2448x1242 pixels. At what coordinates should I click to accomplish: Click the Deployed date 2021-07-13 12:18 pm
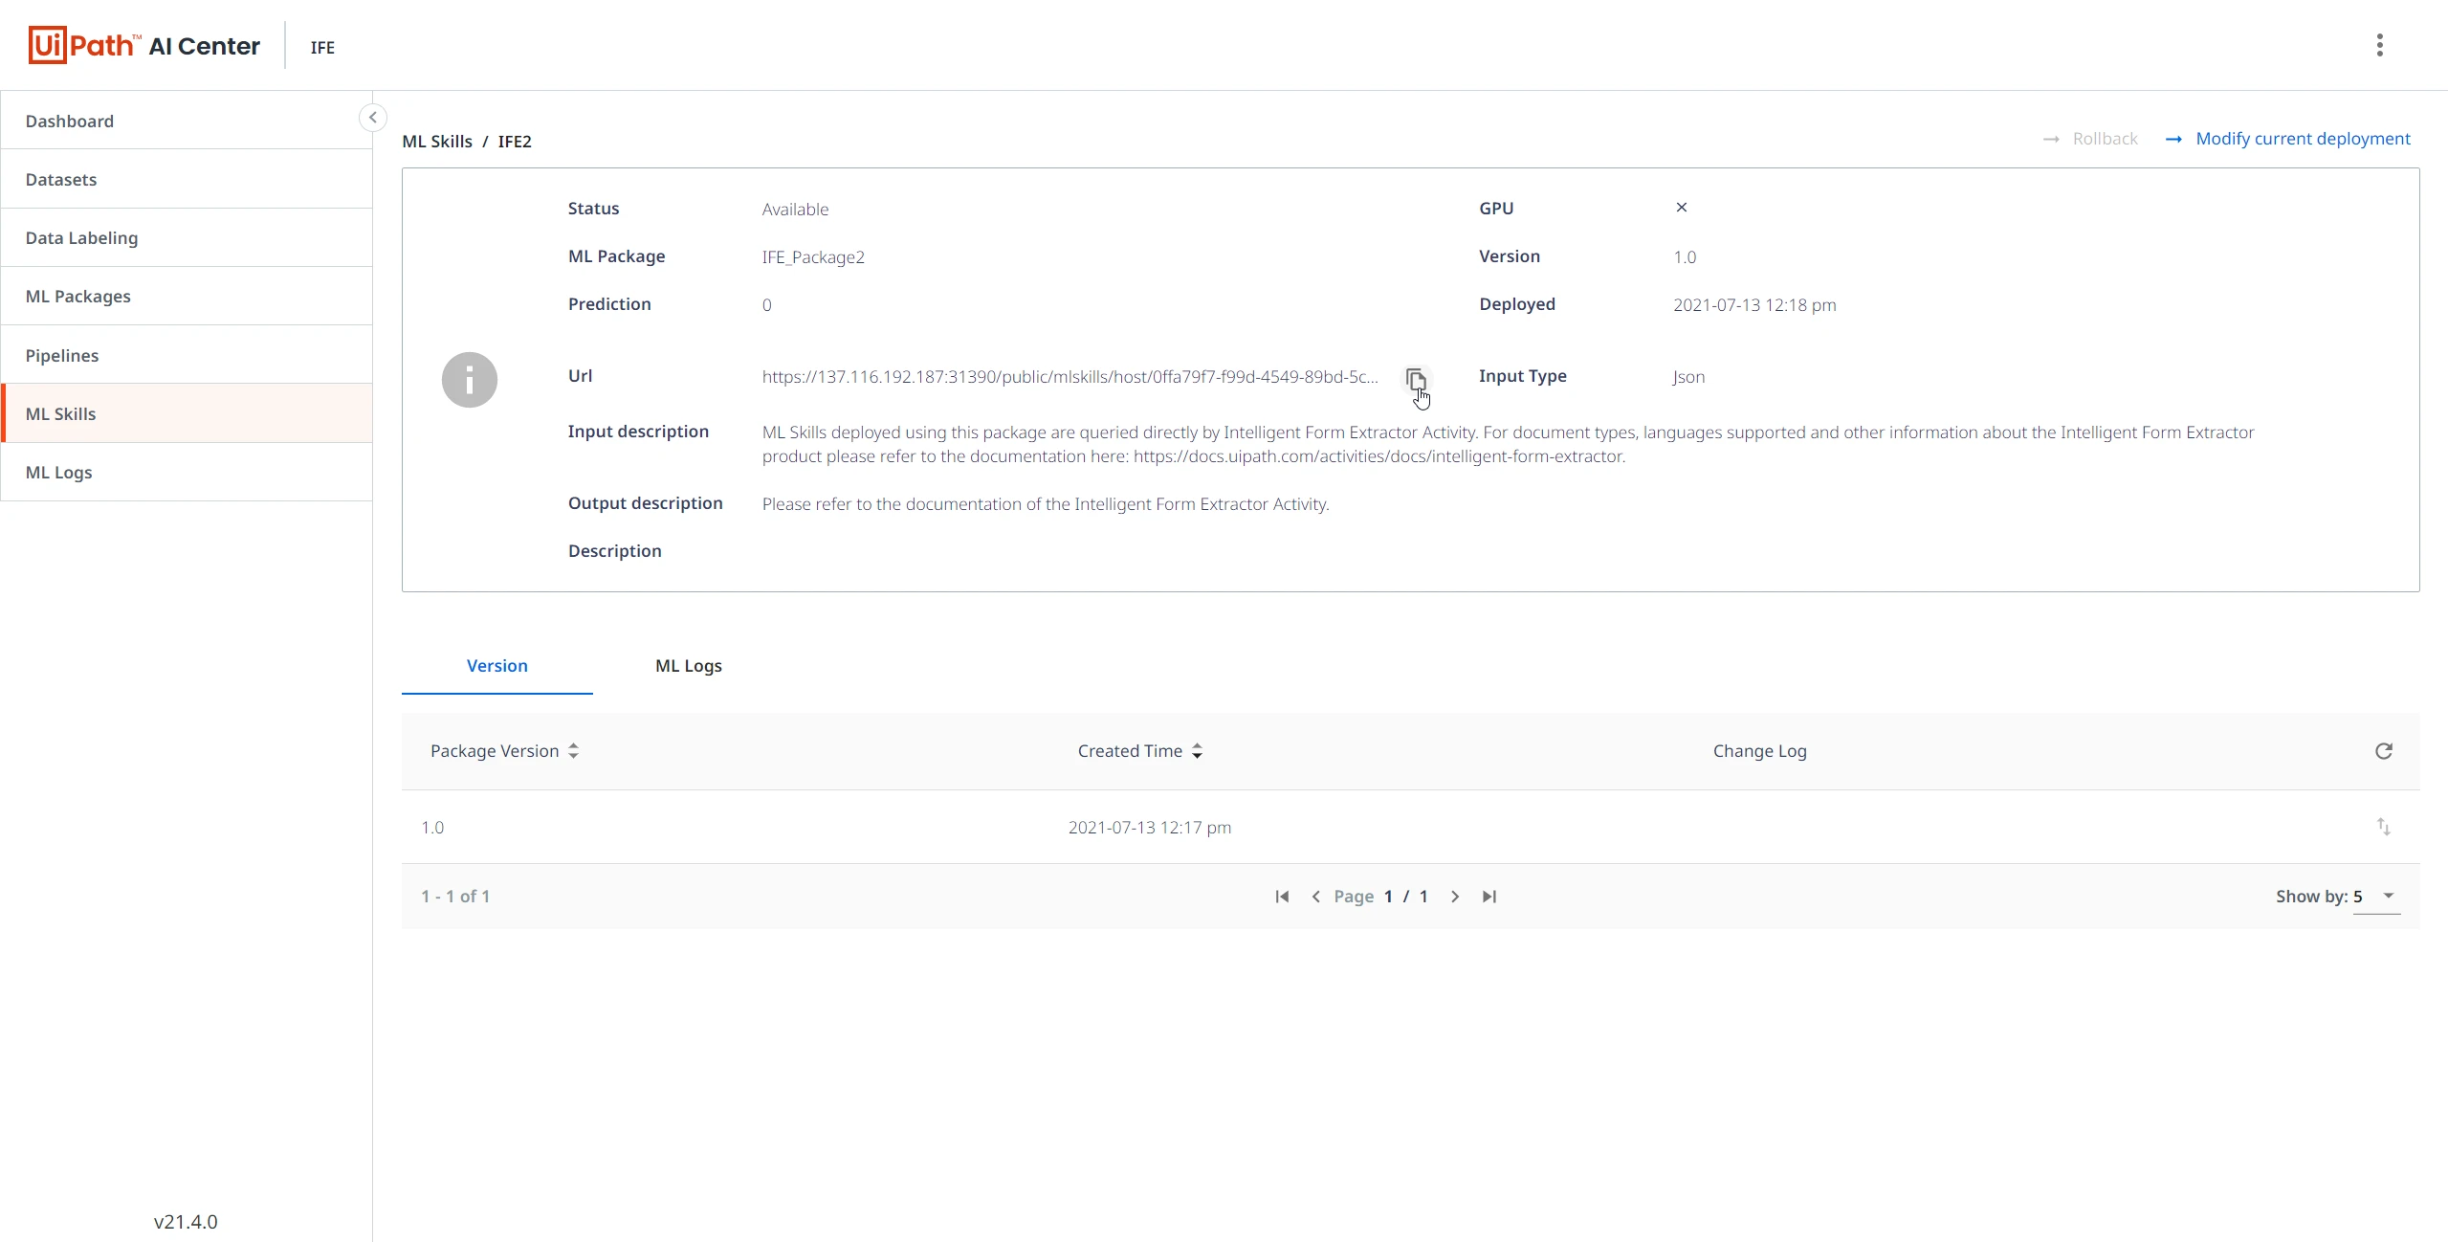(x=1754, y=305)
